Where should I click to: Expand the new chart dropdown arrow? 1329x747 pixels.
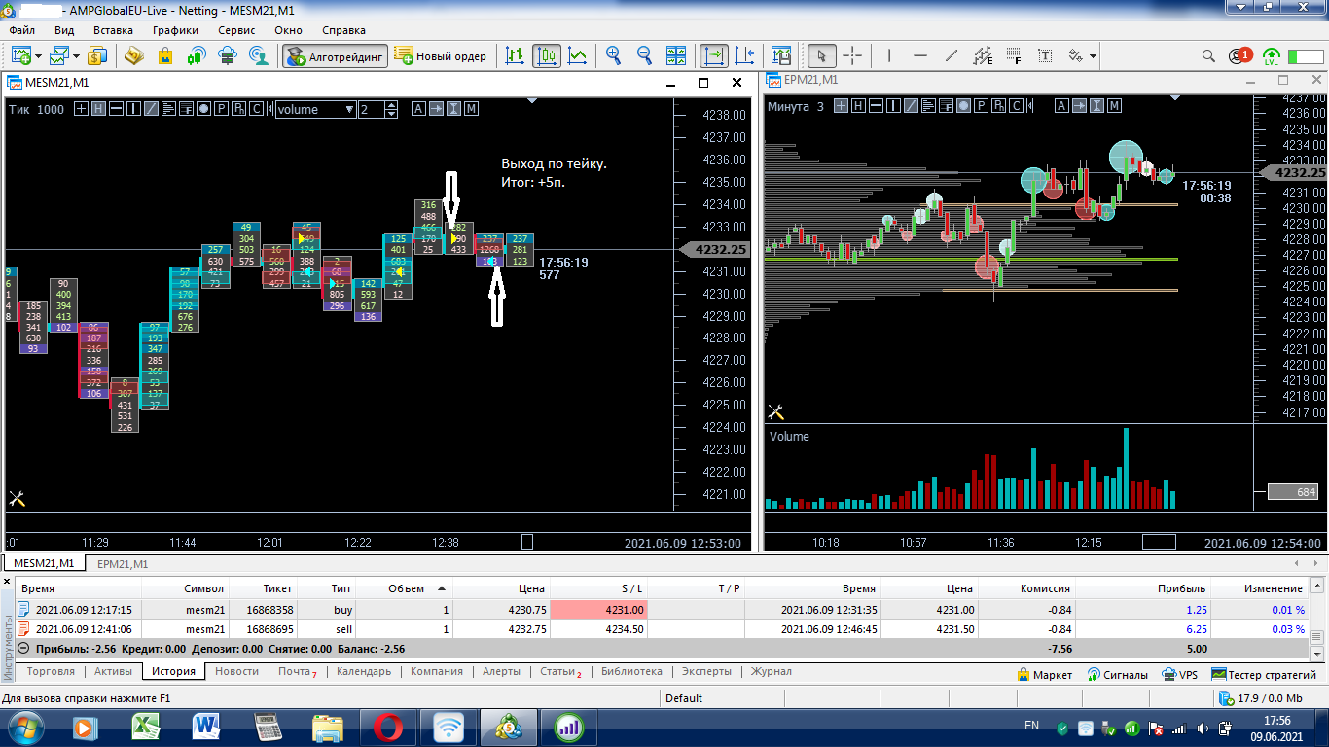click(37, 56)
